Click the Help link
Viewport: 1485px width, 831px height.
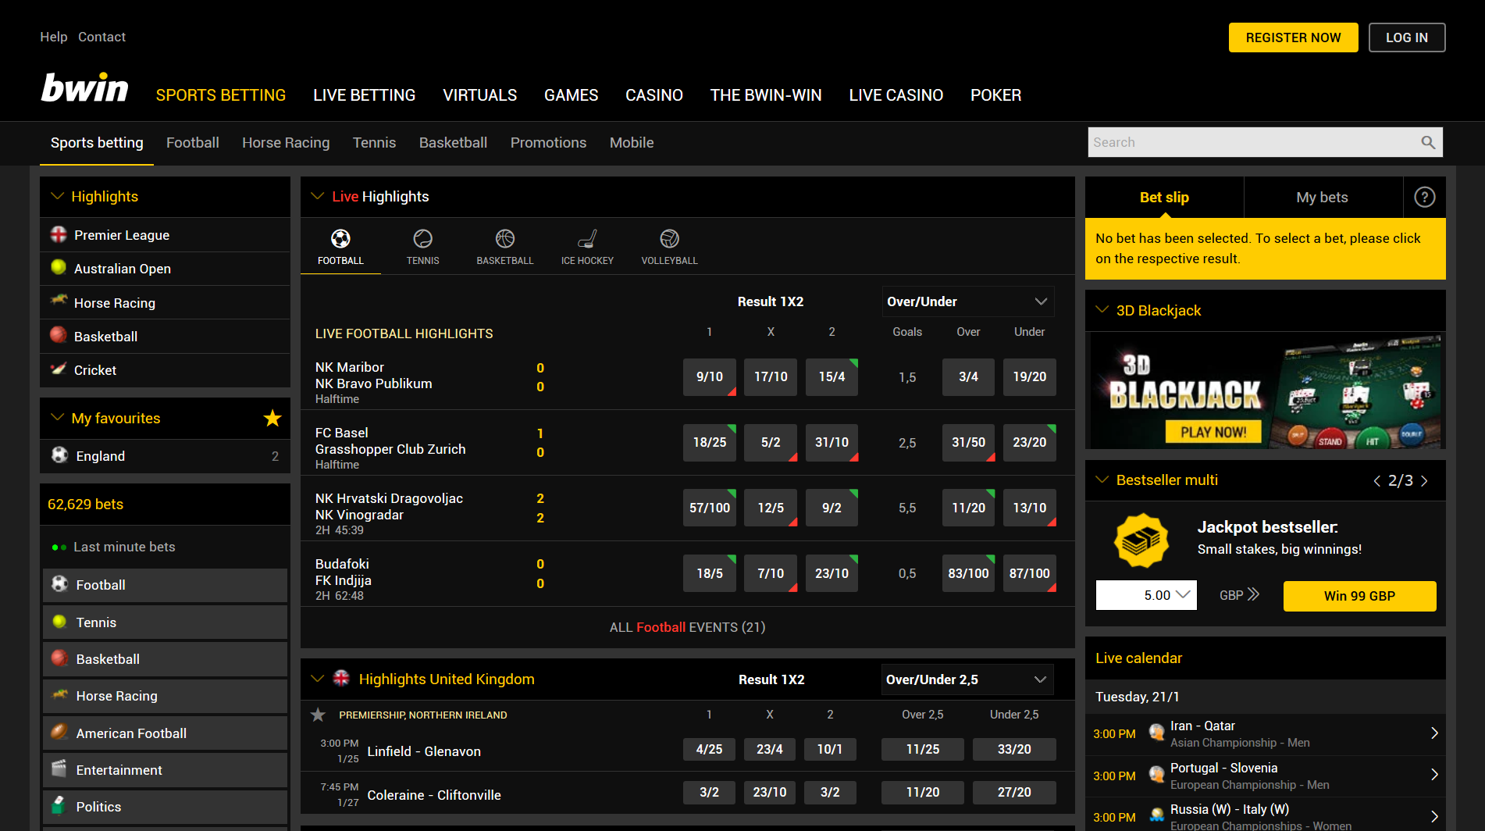coord(53,37)
